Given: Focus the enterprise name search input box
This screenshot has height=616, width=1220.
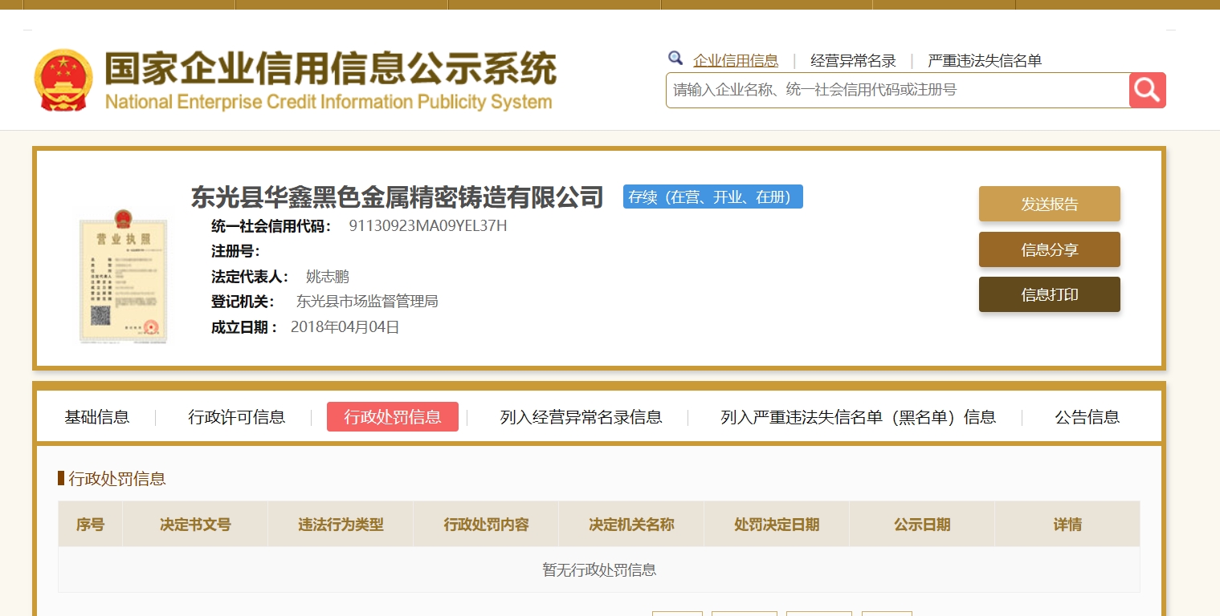Looking at the screenshot, I should [x=896, y=90].
